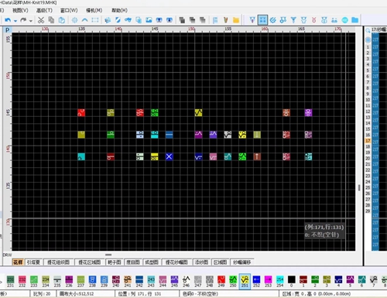Viewport: 387px width, 298px height.
Task: Open the Redo history dropdown arrow
Action: [31, 21]
